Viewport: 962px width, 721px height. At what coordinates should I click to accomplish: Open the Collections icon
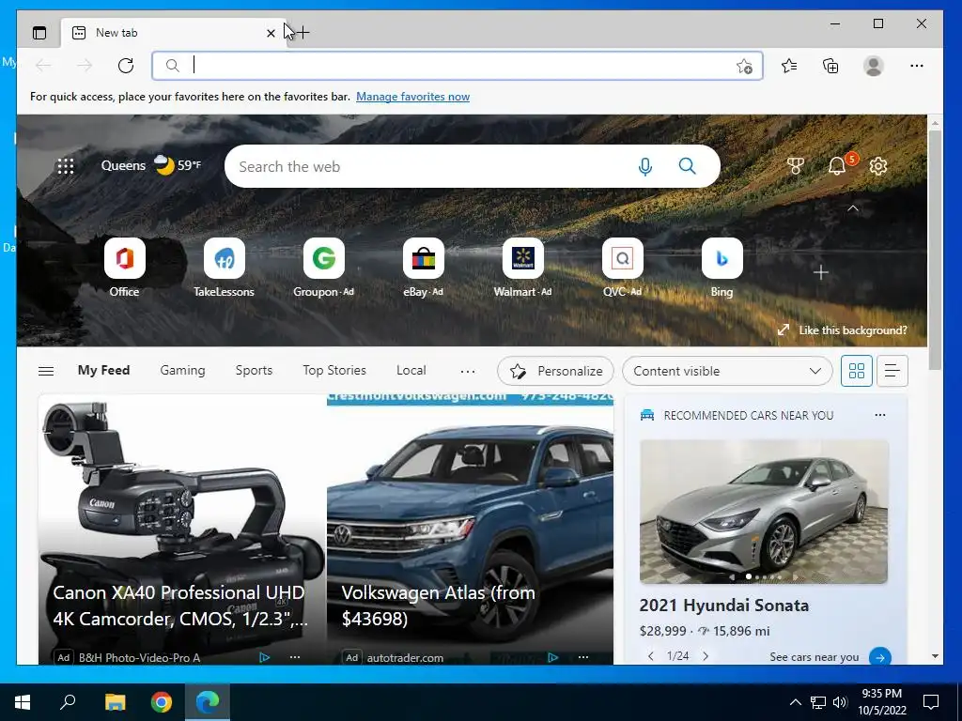pos(830,66)
